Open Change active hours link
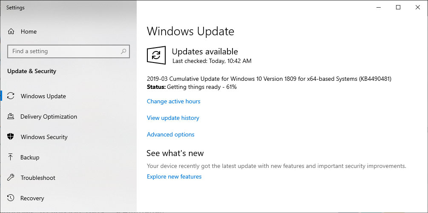428x213 pixels. [174, 101]
